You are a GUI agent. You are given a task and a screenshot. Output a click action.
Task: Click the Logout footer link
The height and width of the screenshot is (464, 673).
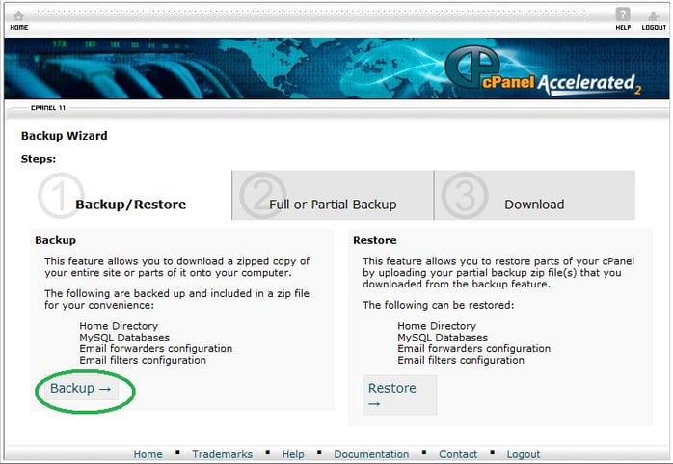point(524,454)
